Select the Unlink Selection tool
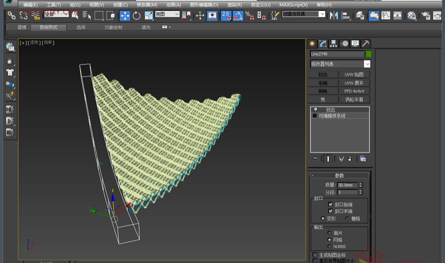Image resolution: width=445 pixels, height=263 pixels. 24,15
